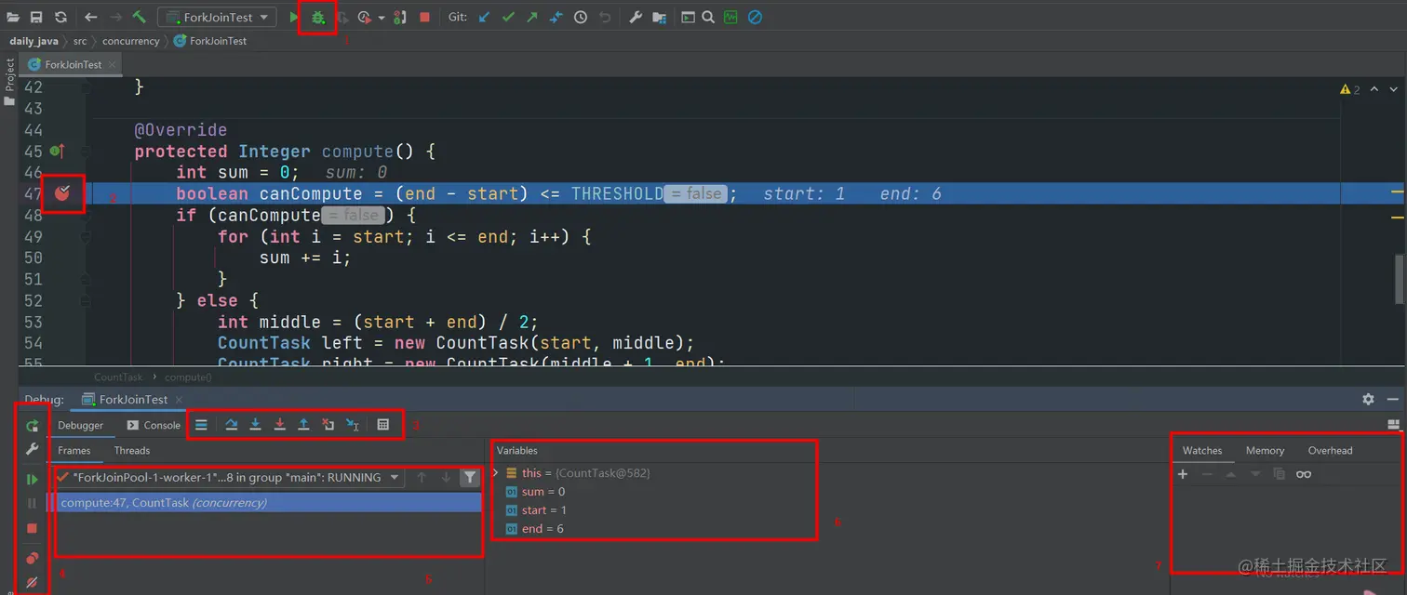Image resolution: width=1407 pixels, height=595 pixels.
Task: Switch to the Overhead tab
Action: pyautogui.click(x=1330, y=450)
